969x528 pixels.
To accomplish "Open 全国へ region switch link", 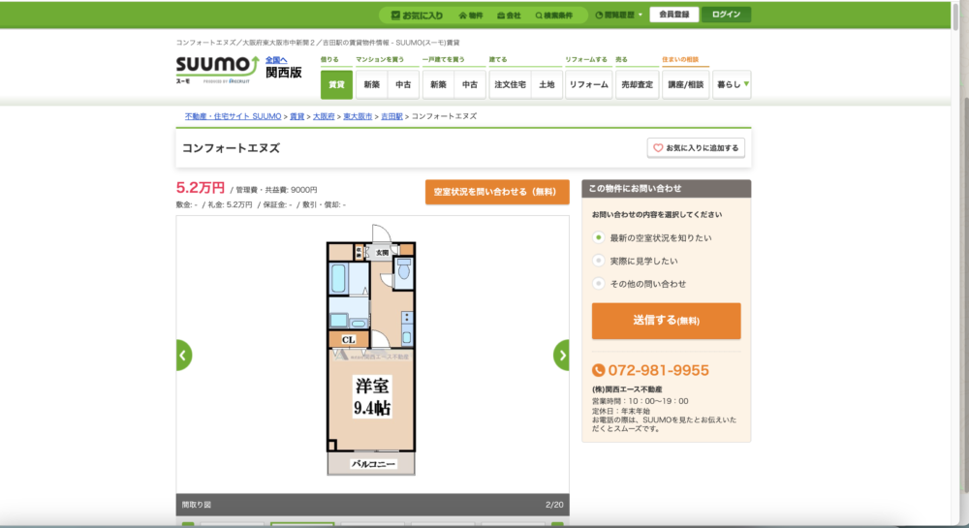I will click(276, 60).
